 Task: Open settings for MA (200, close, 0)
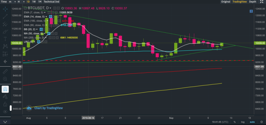[x=54, y=38]
